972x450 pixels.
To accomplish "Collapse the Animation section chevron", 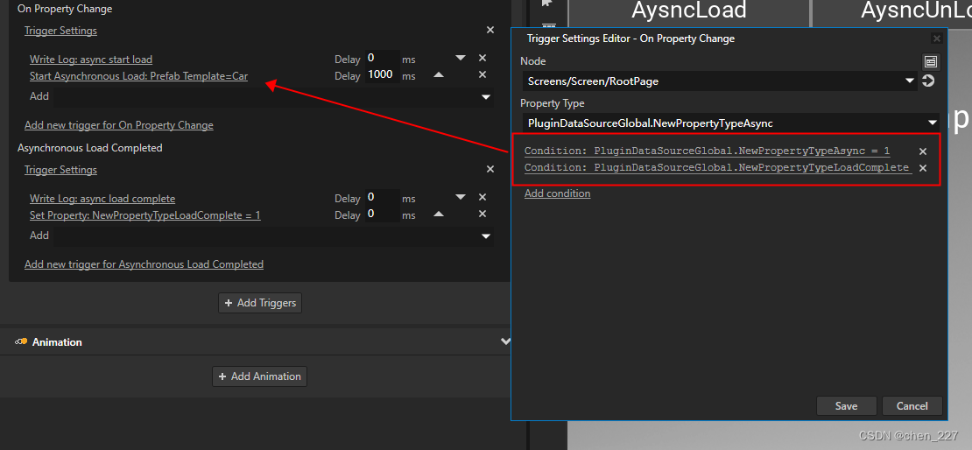I will pos(505,341).
